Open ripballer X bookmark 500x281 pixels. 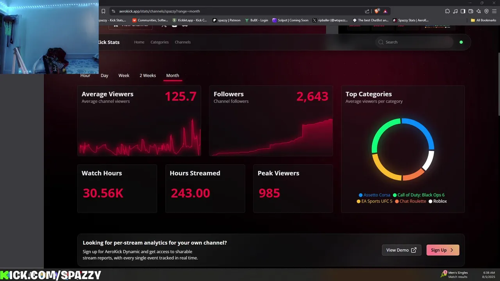coord(330,20)
